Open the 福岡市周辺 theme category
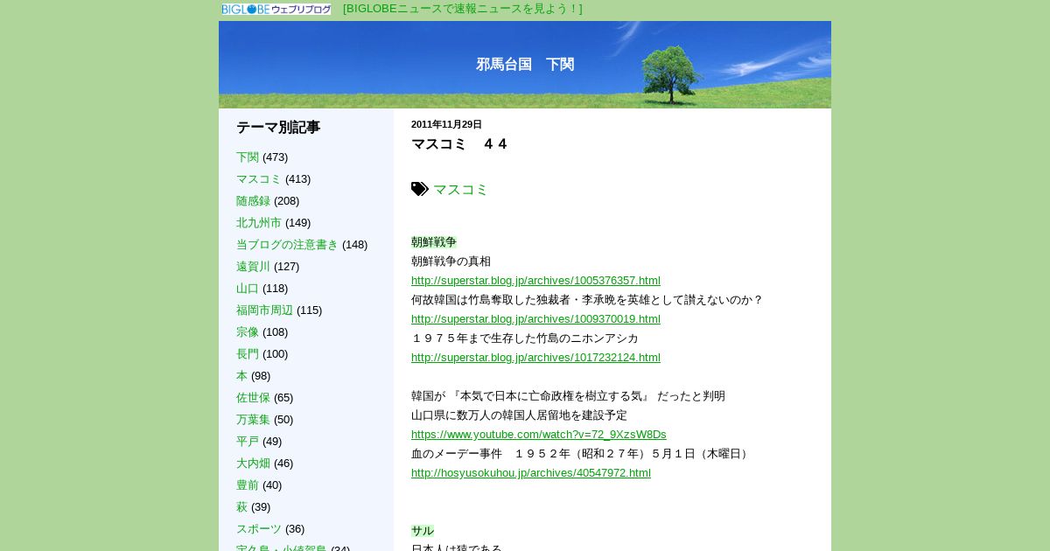This screenshot has width=1050, height=551. point(264,310)
